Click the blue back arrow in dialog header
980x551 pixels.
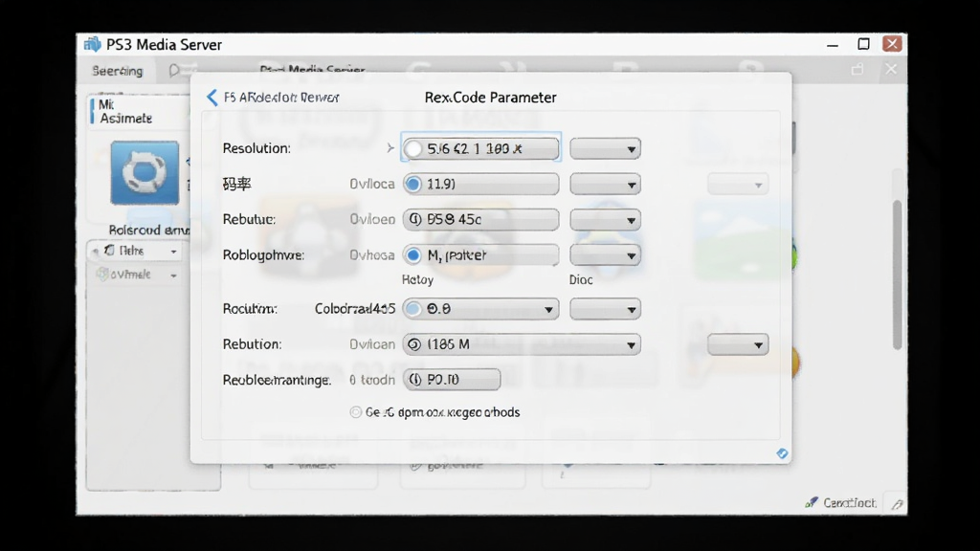coord(212,98)
